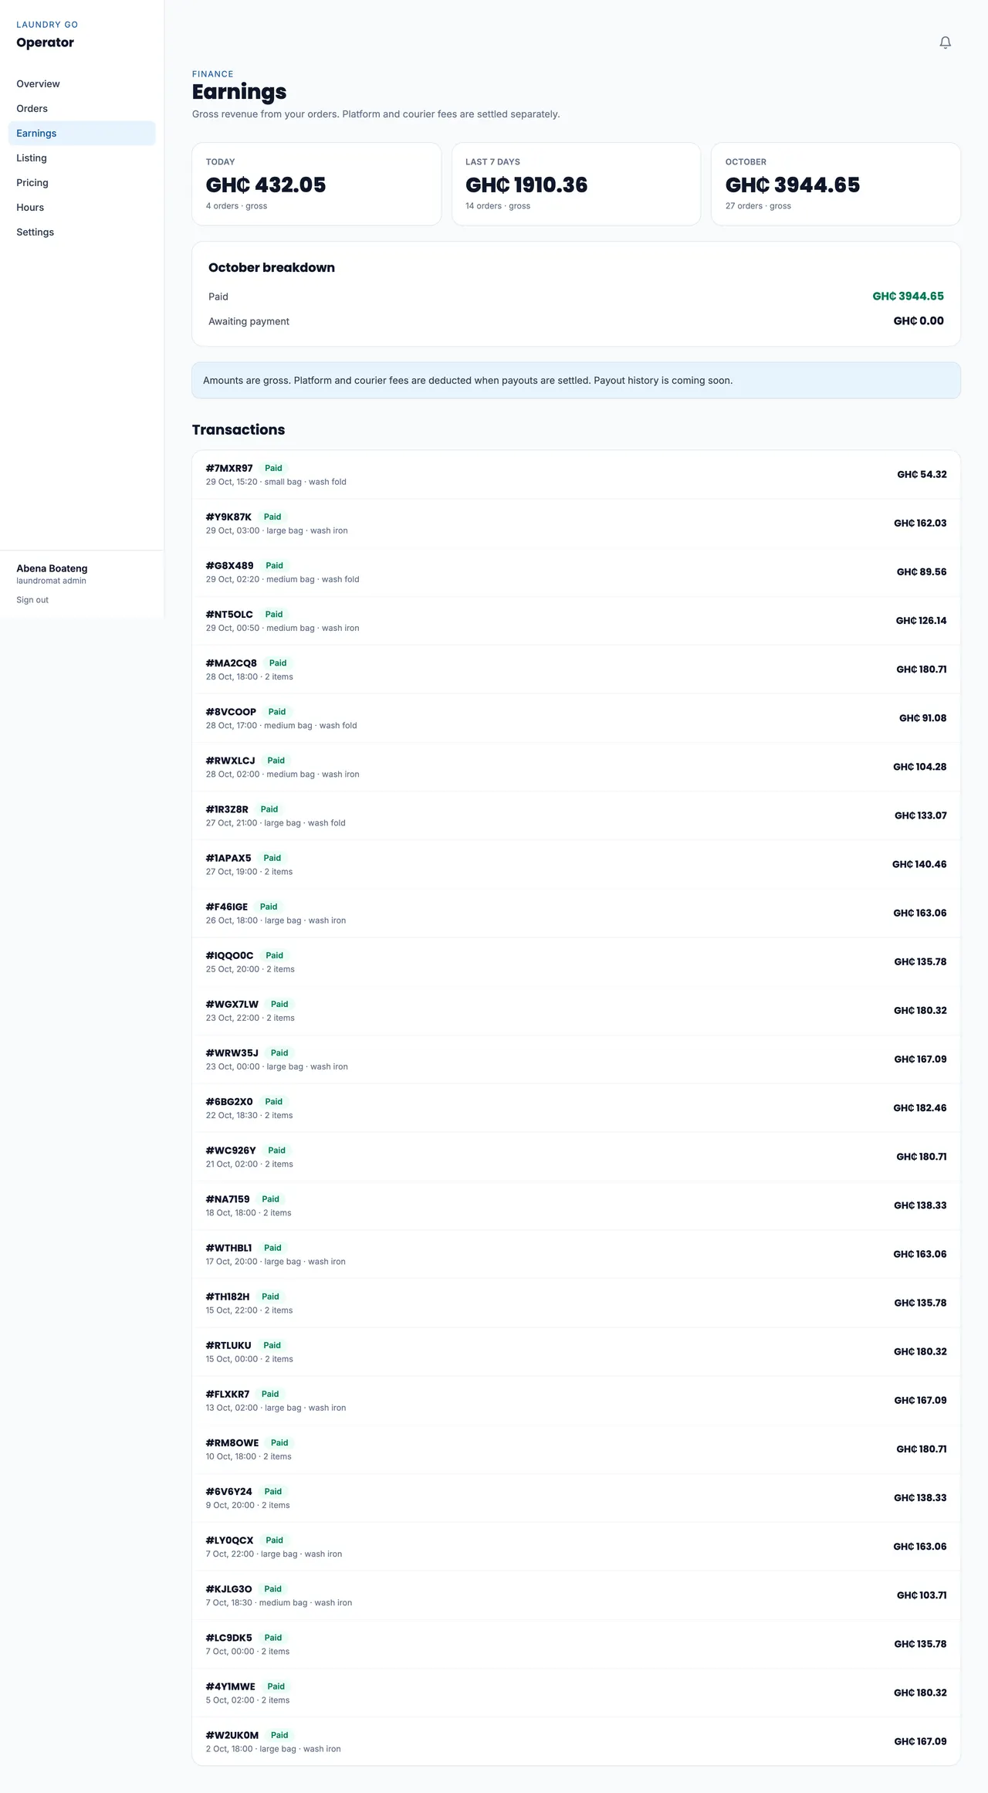Open Hours in the sidebar
988x1793 pixels.
point(82,207)
